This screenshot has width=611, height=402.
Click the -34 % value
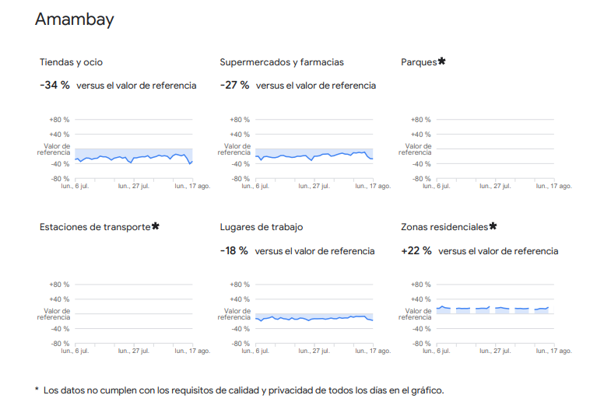pyautogui.click(x=54, y=85)
